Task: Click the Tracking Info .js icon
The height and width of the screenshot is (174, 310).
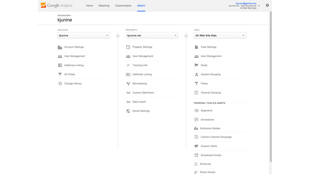Action: point(128,65)
